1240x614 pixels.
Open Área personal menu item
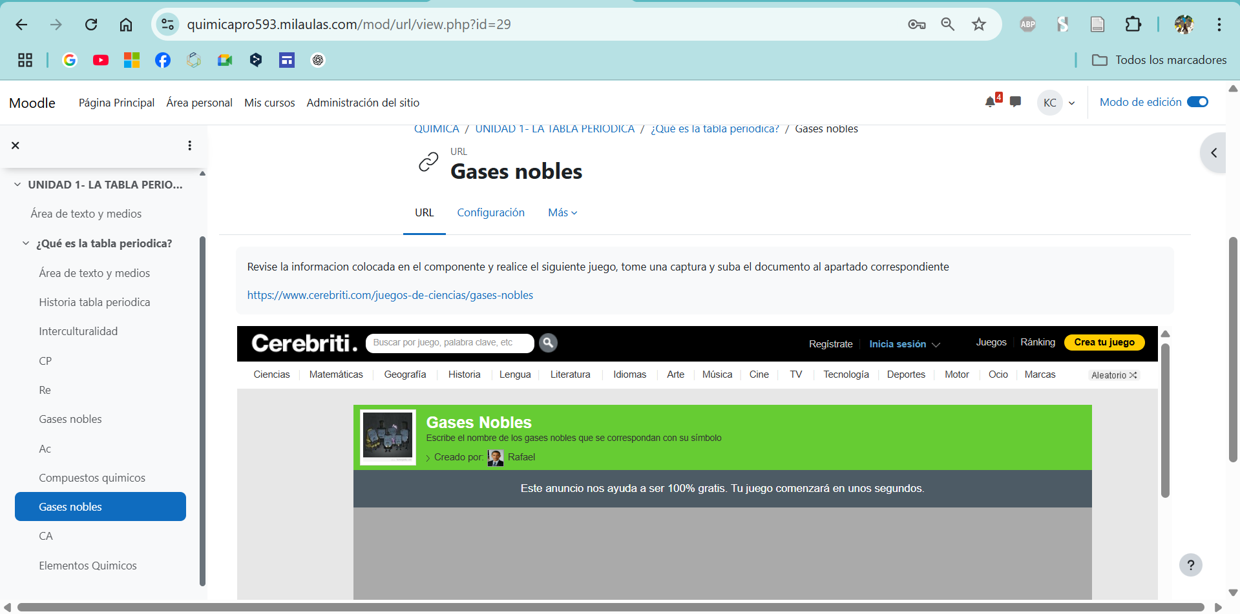pyautogui.click(x=199, y=103)
